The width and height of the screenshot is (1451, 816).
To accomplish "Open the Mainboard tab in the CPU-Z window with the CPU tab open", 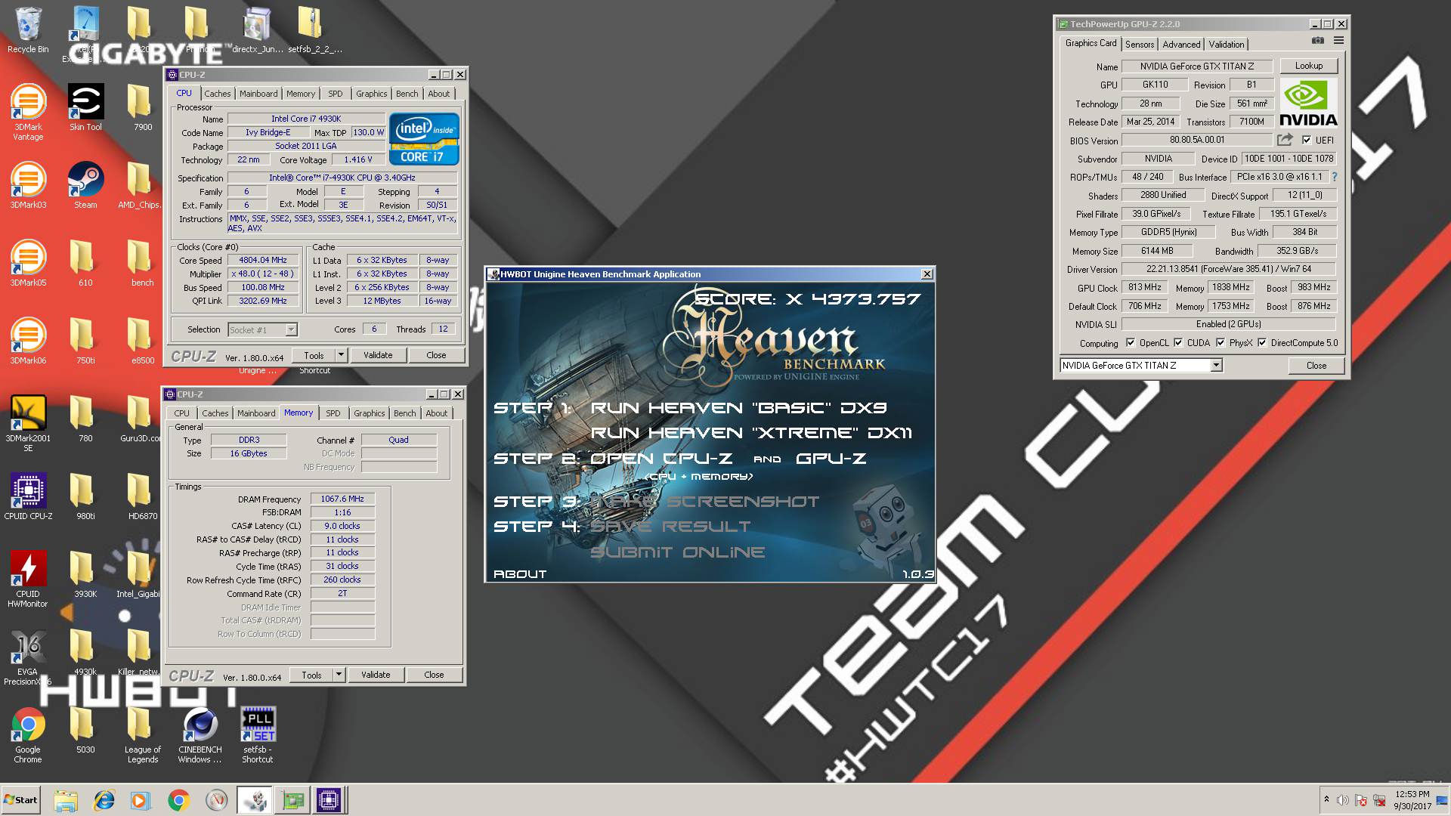I will (258, 94).
